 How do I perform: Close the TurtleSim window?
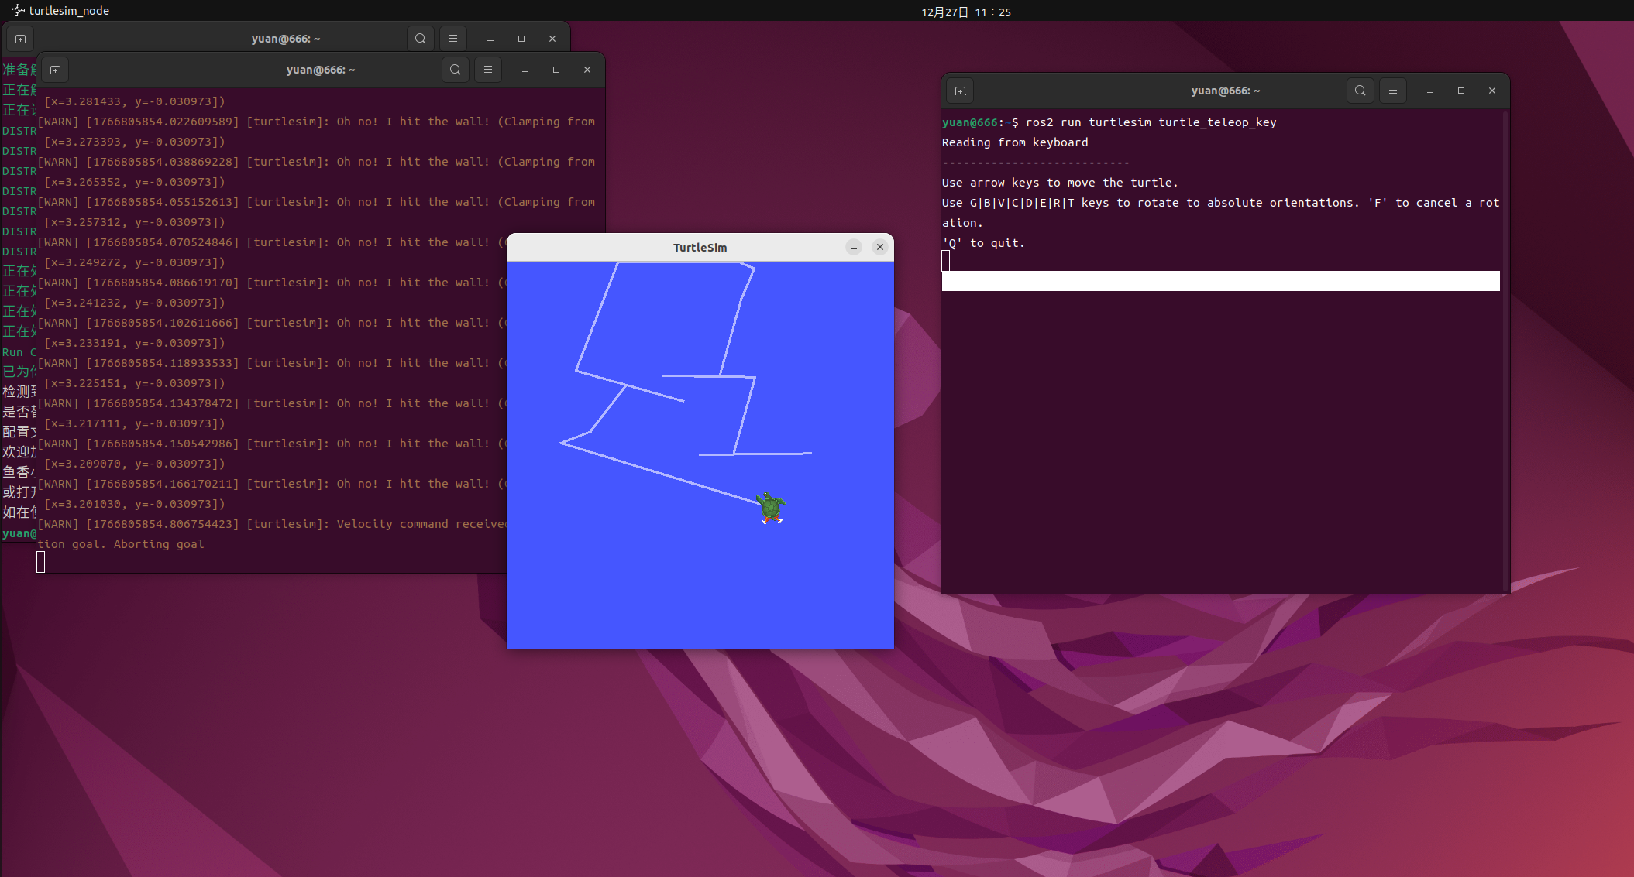click(880, 248)
